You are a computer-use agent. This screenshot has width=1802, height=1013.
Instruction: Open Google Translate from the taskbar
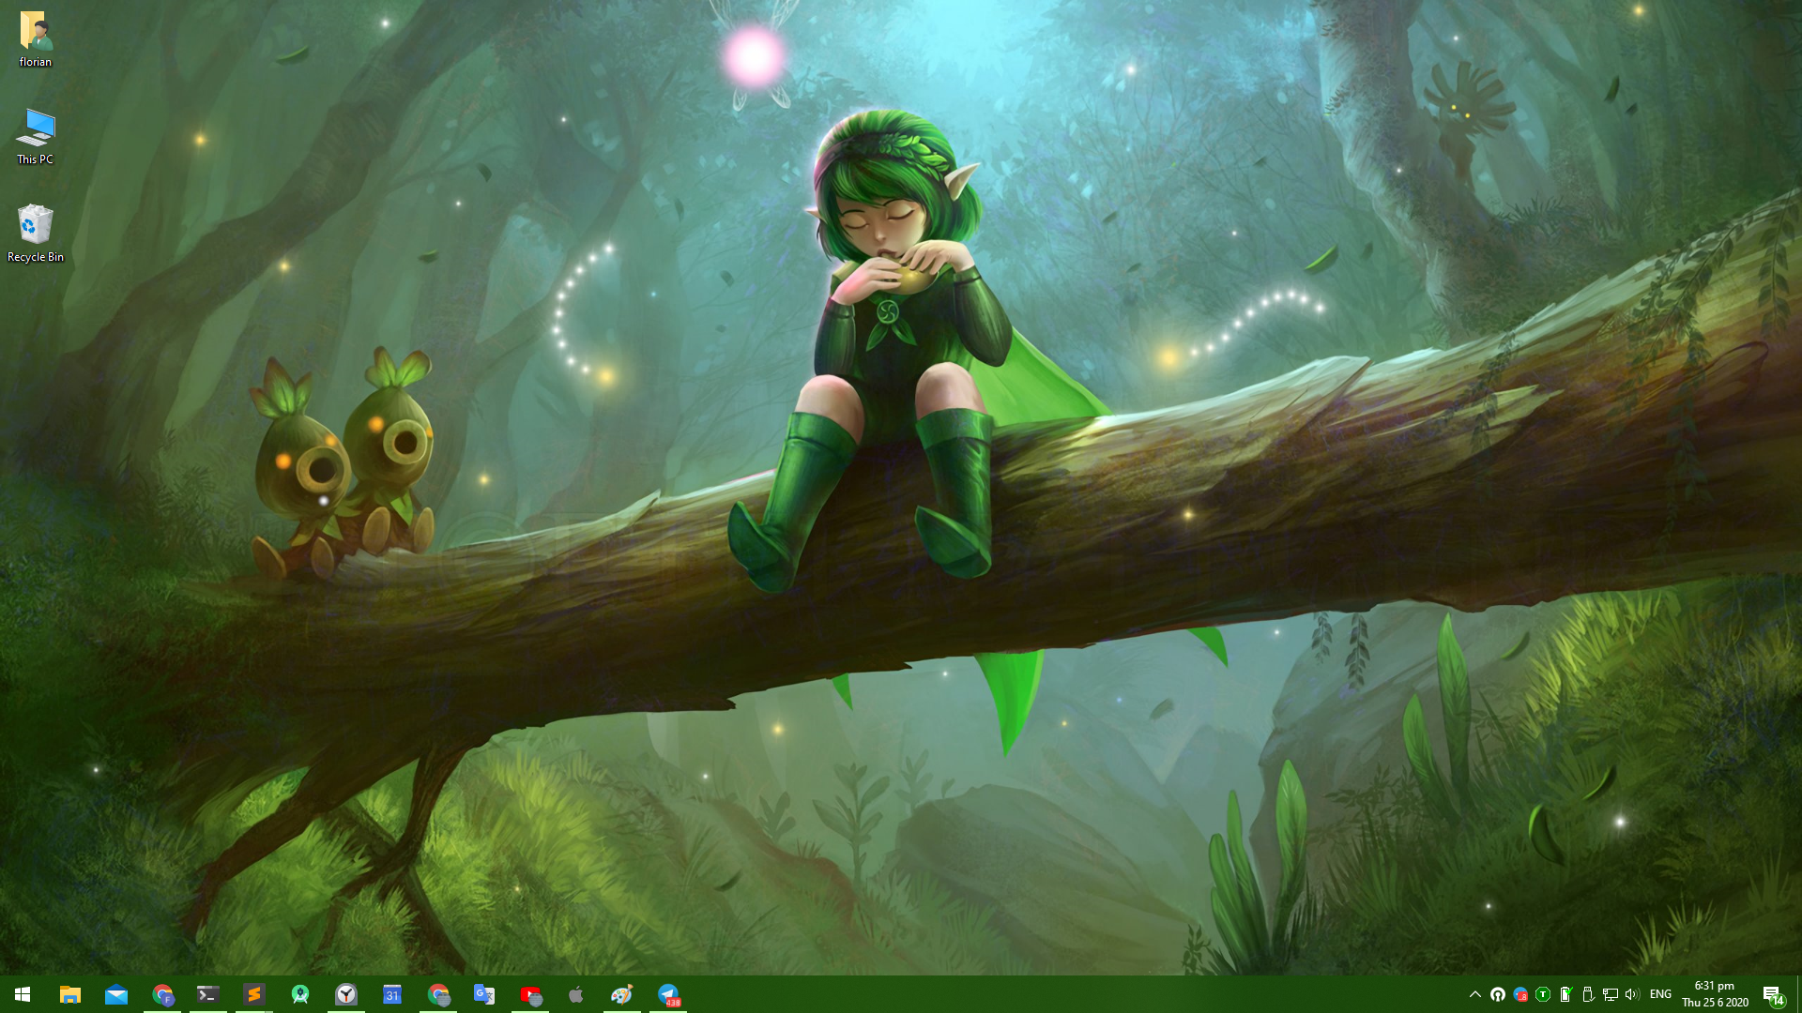point(484,994)
